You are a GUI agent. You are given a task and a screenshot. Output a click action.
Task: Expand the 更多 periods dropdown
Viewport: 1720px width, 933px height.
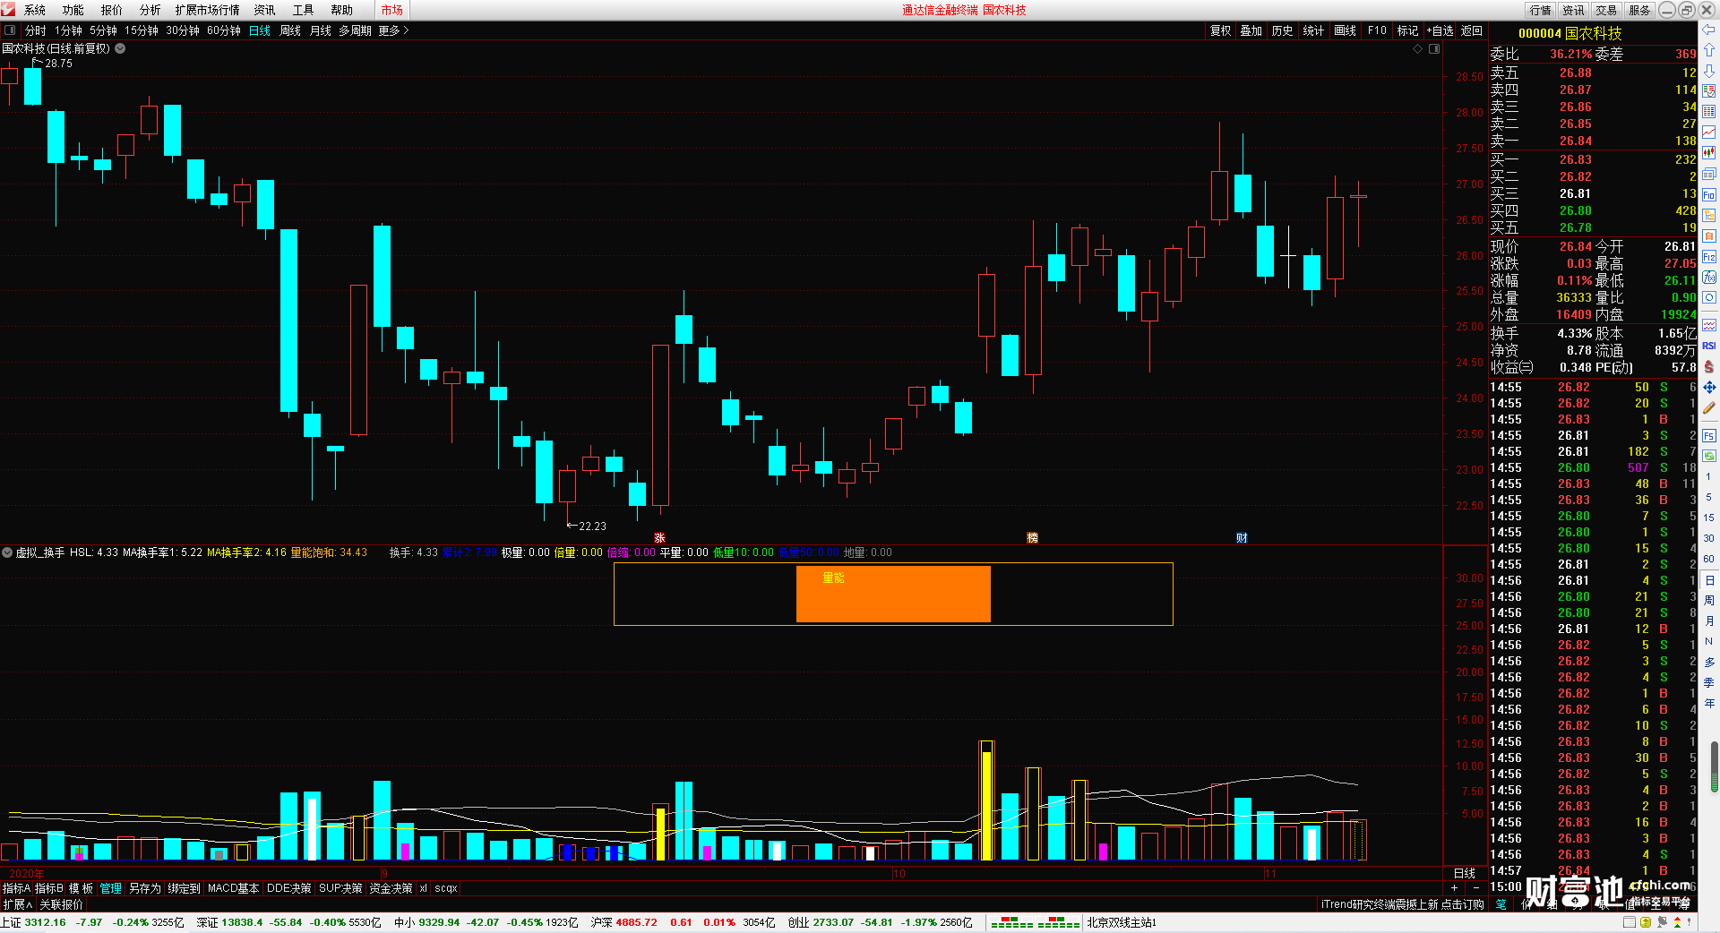tap(393, 30)
